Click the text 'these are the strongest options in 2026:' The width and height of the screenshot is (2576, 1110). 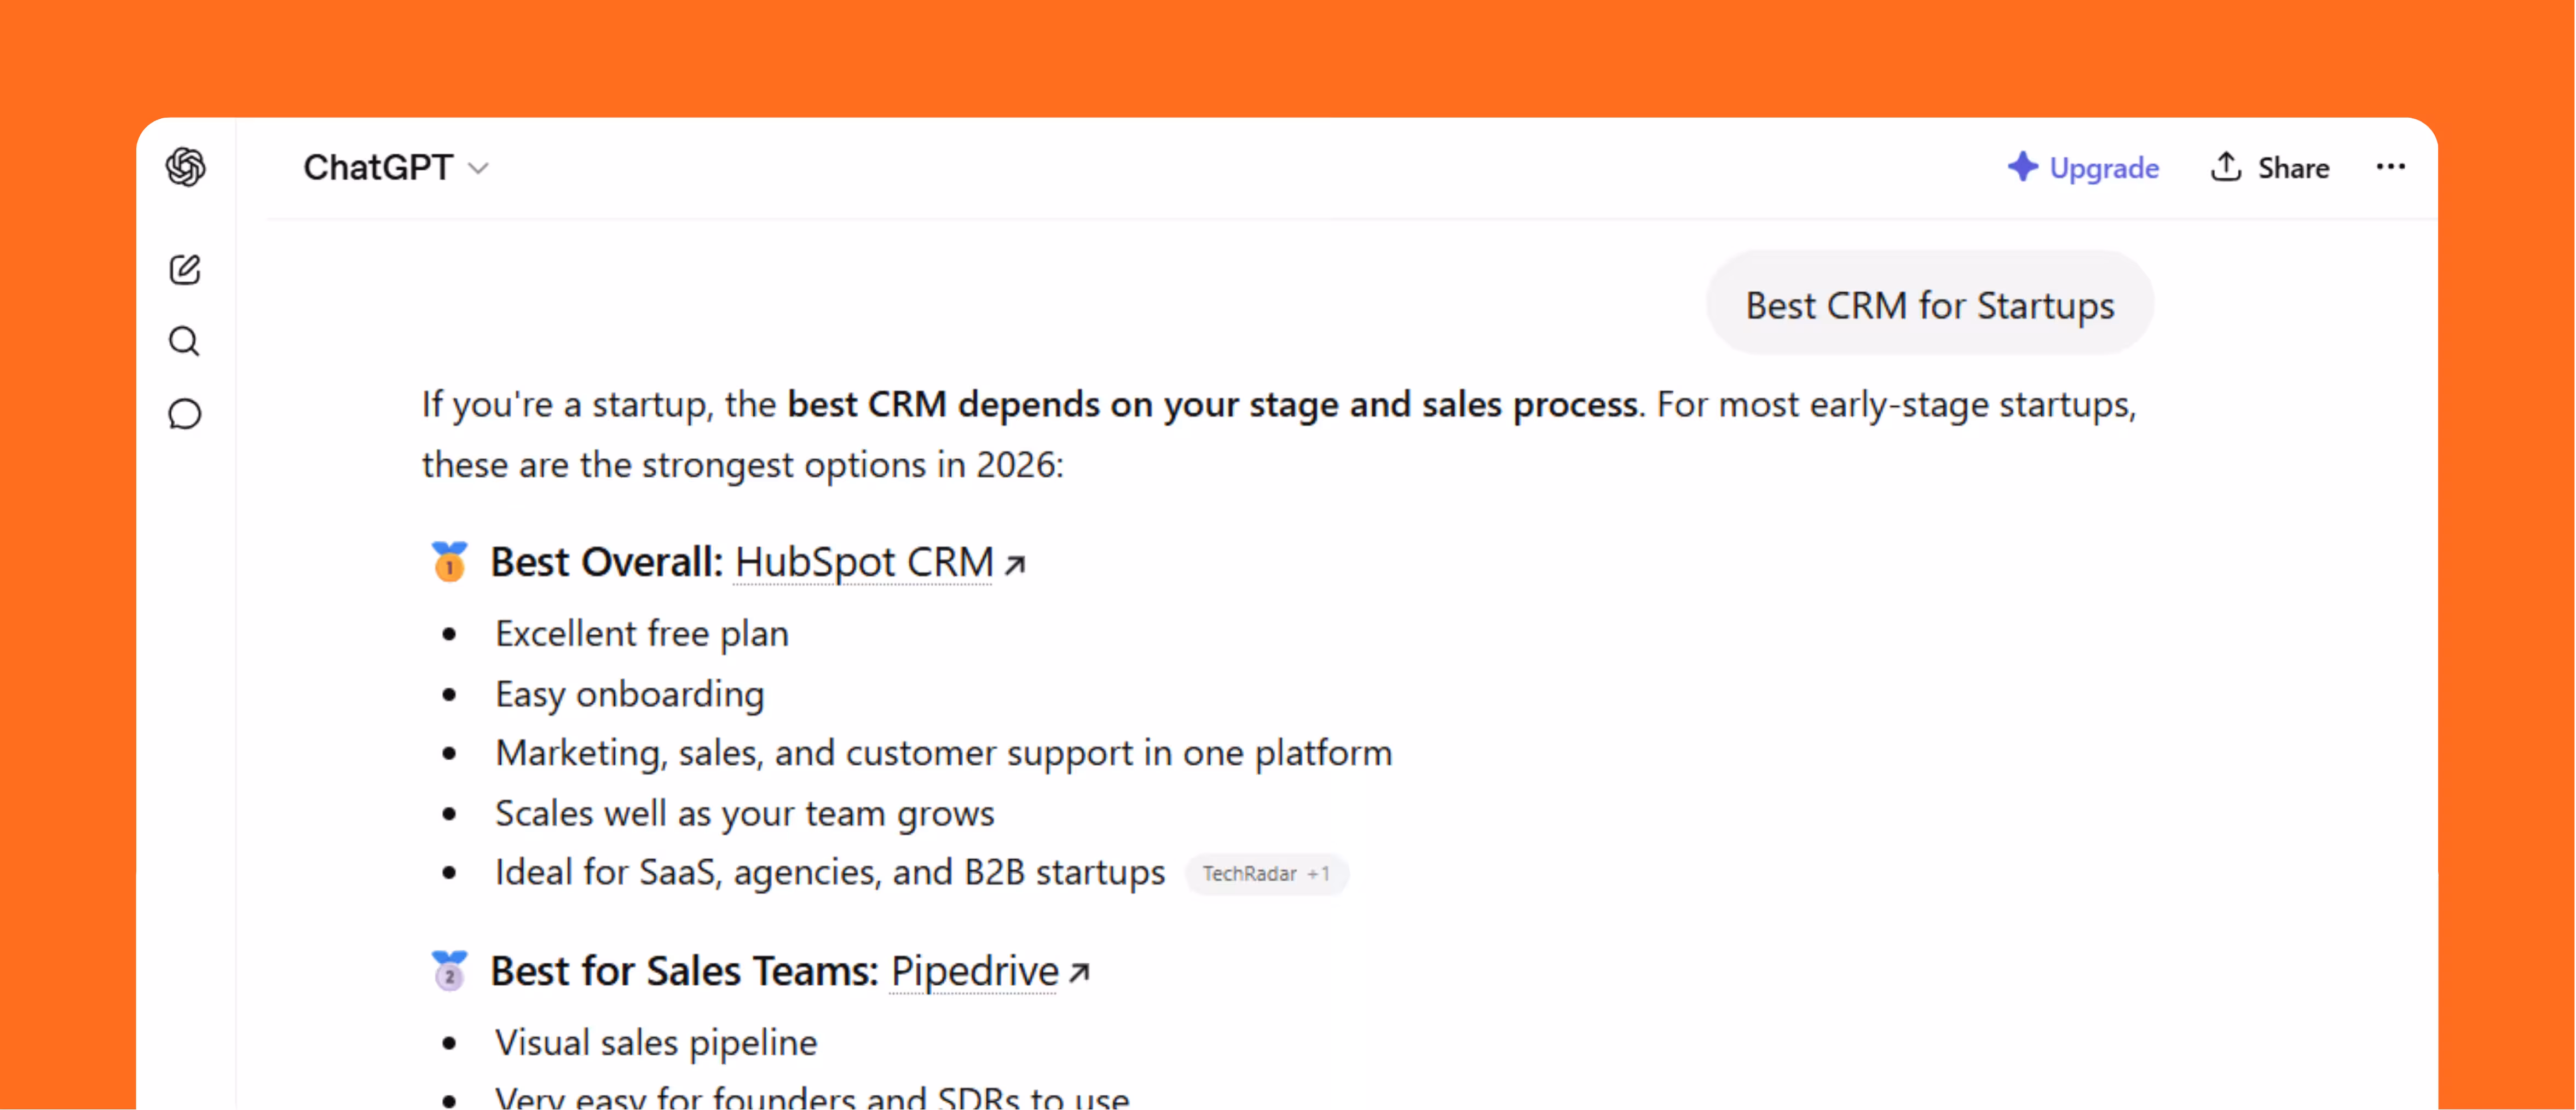743,465
